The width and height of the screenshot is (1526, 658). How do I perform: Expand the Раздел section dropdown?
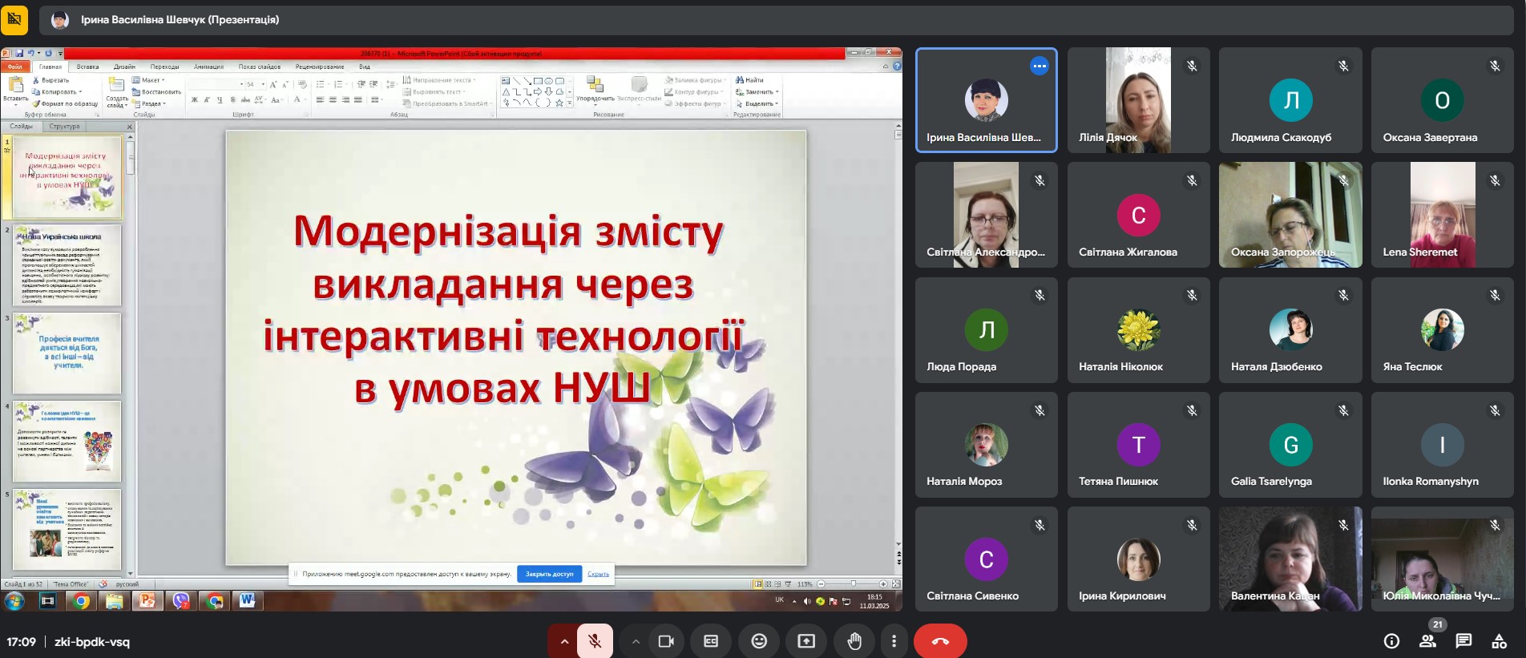pyautogui.click(x=149, y=103)
